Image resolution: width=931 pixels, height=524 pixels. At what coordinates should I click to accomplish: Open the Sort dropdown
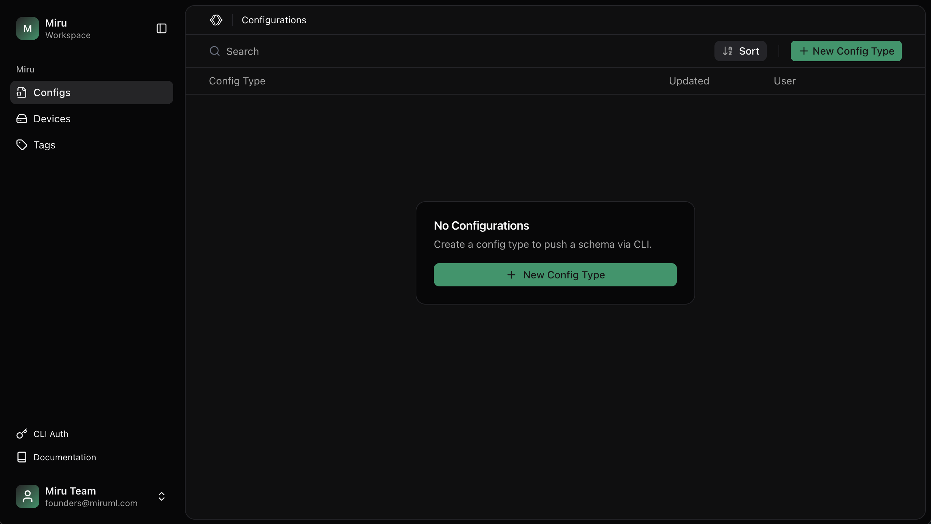(x=740, y=51)
